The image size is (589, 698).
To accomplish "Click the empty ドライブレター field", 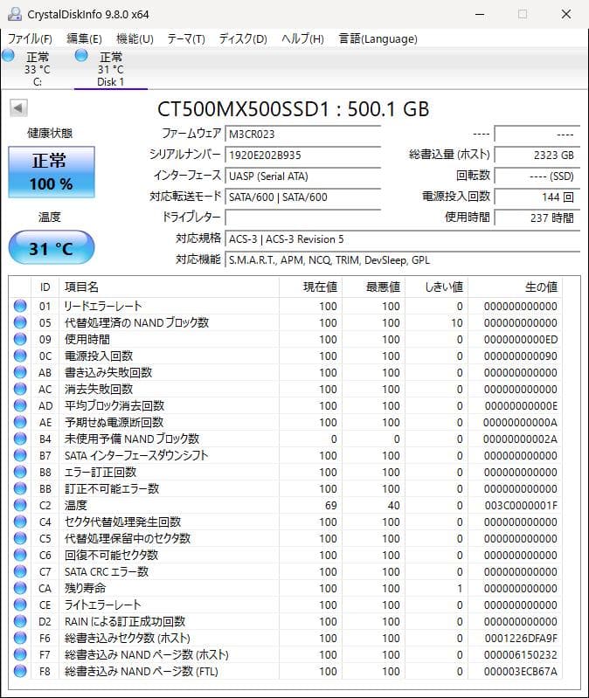I will [302, 218].
